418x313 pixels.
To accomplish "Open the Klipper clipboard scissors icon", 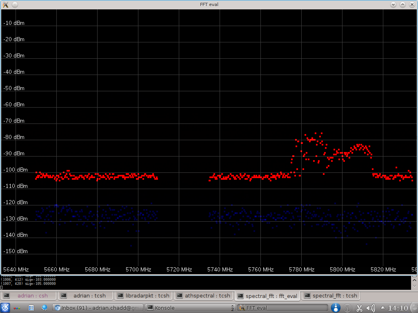I will [x=359, y=308].
